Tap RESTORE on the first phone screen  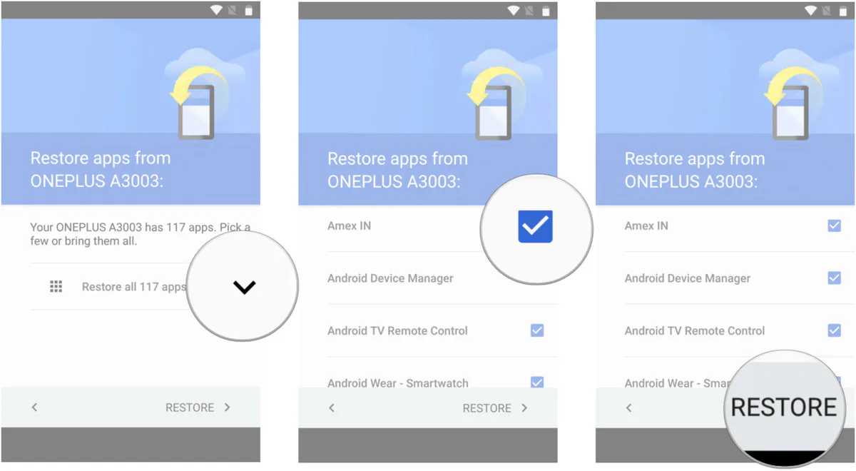(190, 407)
